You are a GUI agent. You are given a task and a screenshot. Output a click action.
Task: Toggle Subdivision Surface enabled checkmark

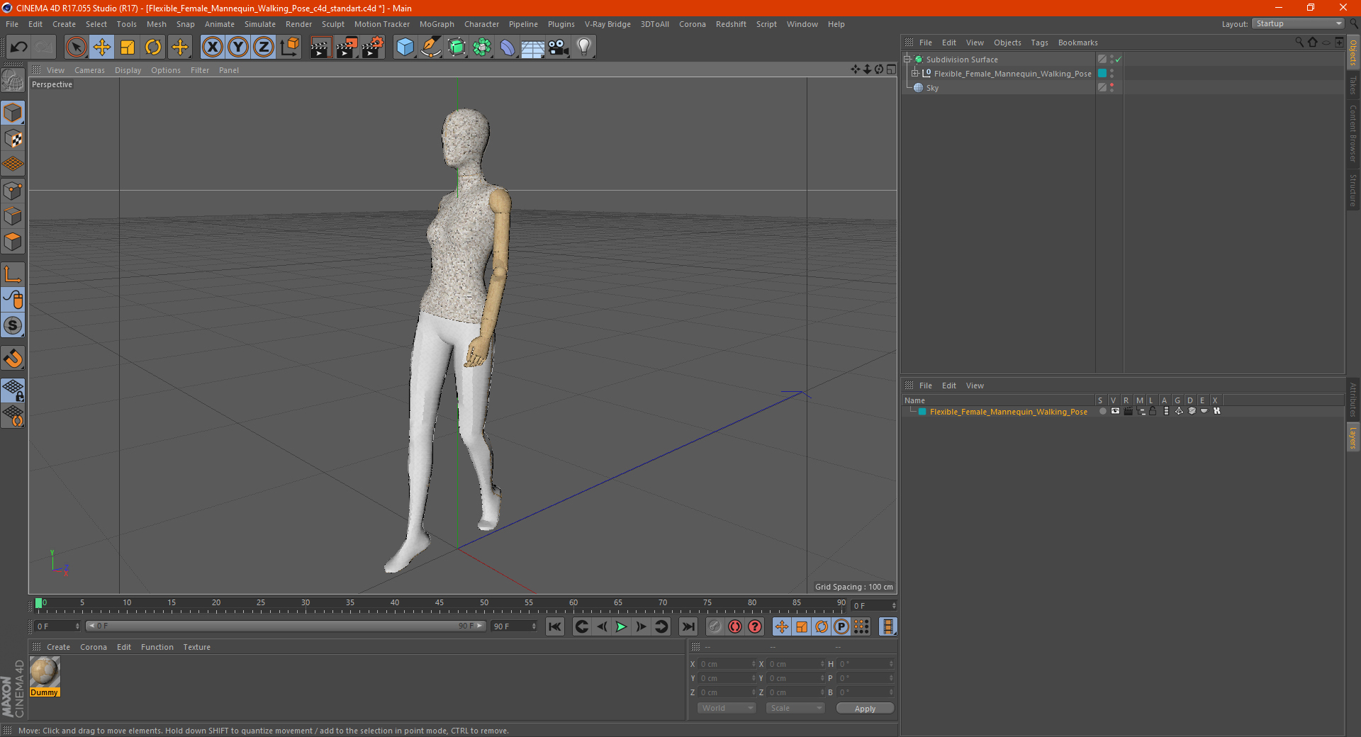(1118, 60)
